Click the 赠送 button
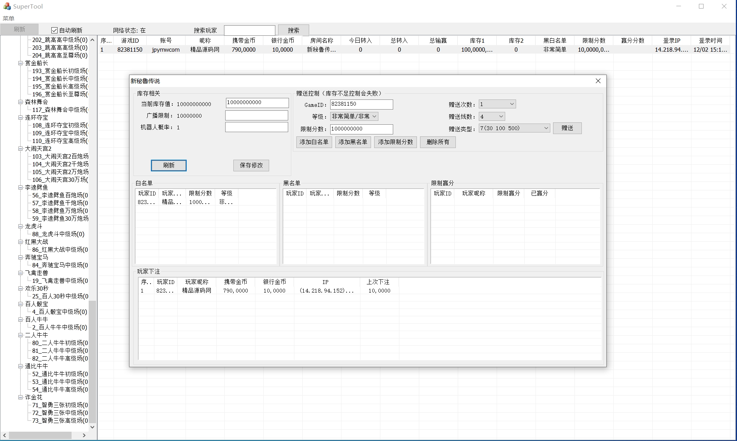The height and width of the screenshot is (441, 737). (567, 128)
